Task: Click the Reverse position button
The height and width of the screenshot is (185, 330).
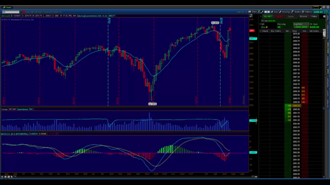Action: pyautogui.click(x=303, y=16)
